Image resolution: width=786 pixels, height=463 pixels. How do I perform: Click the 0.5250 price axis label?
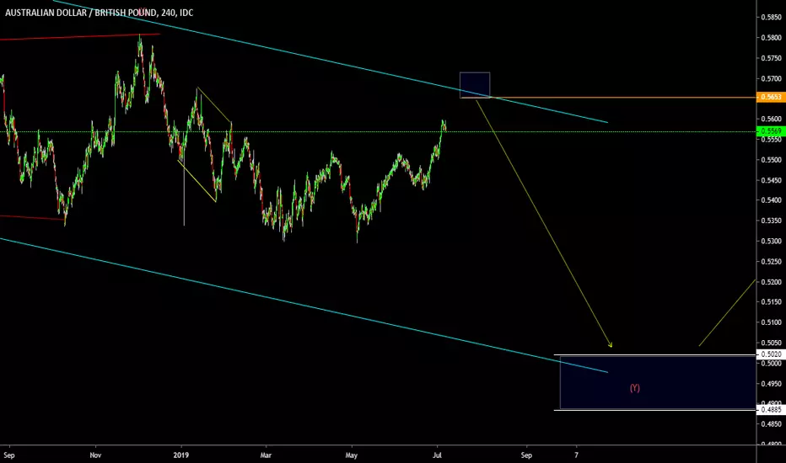tap(771, 262)
